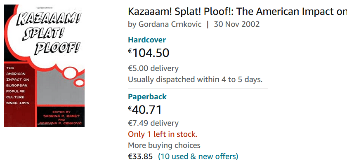Click the "More buying choices" label
Image resolution: width=347 pixels, height=166 pixels.
click(164, 145)
